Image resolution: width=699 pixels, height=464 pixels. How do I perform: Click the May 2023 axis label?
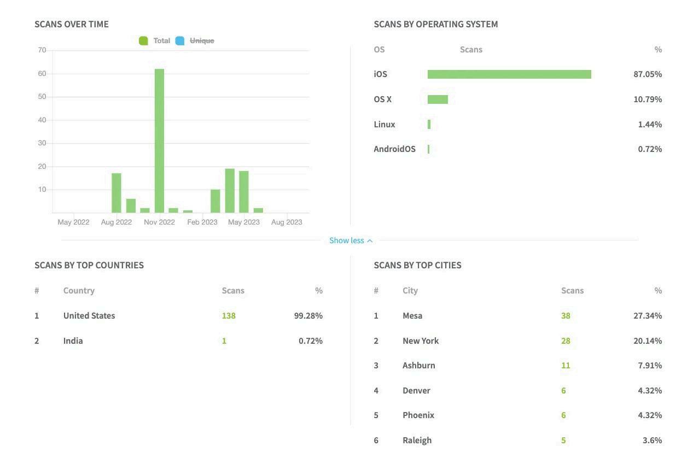[244, 222]
